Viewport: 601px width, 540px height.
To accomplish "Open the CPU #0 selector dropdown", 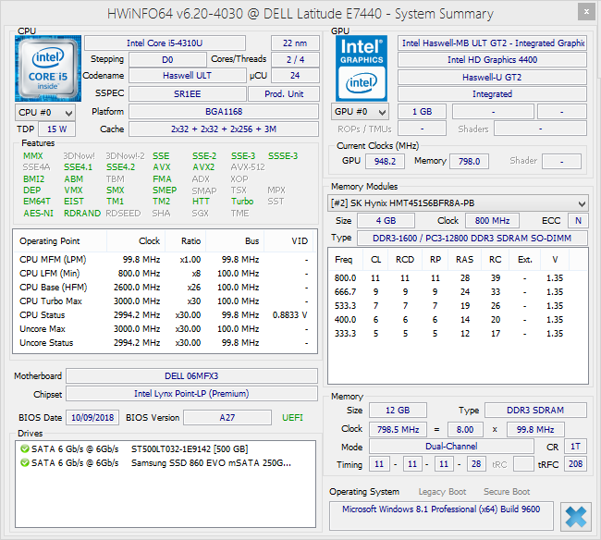I will 45,112.
